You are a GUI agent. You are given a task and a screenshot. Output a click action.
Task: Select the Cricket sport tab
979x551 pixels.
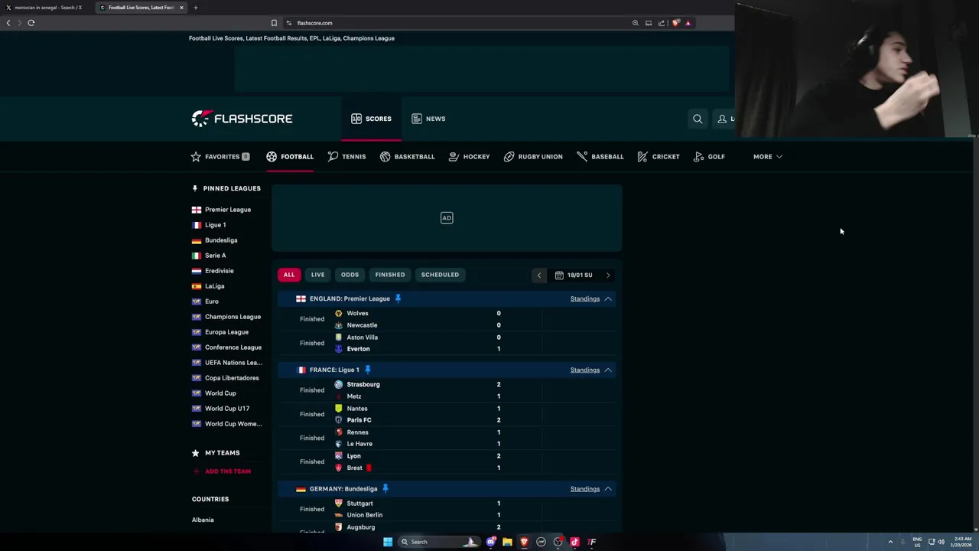coord(658,156)
